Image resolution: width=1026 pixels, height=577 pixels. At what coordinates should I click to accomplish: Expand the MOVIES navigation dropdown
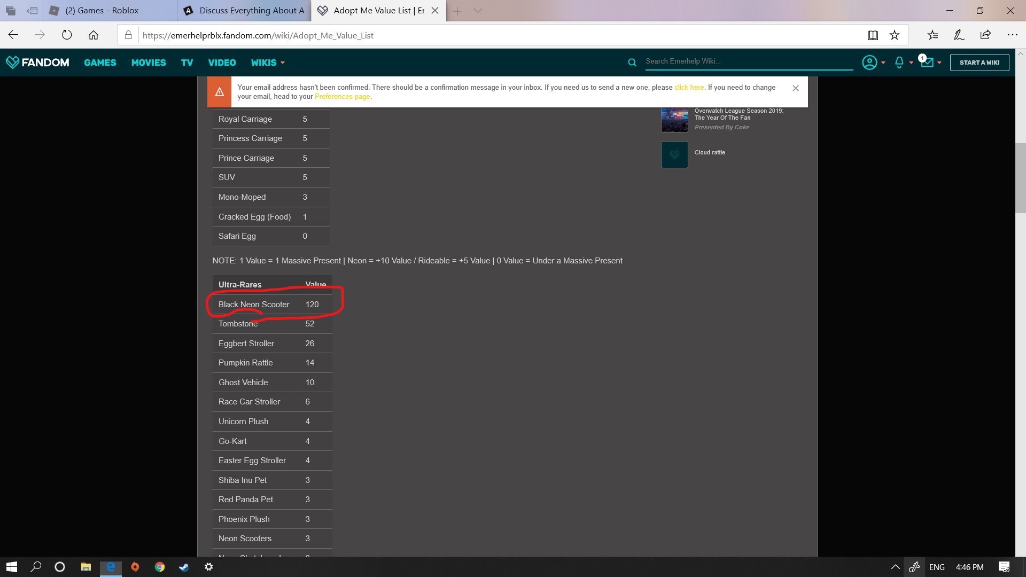pyautogui.click(x=148, y=62)
